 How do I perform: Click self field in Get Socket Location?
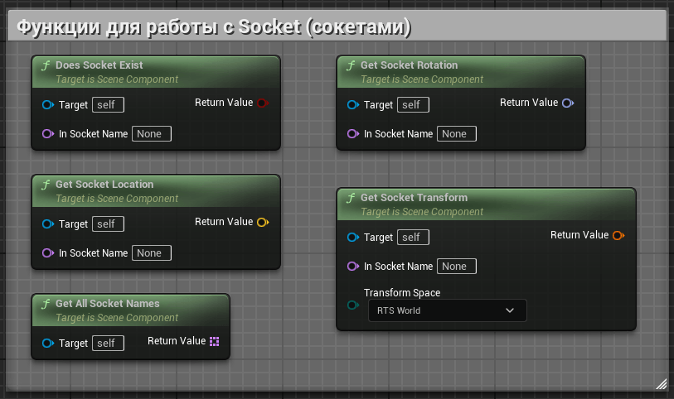pos(108,224)
